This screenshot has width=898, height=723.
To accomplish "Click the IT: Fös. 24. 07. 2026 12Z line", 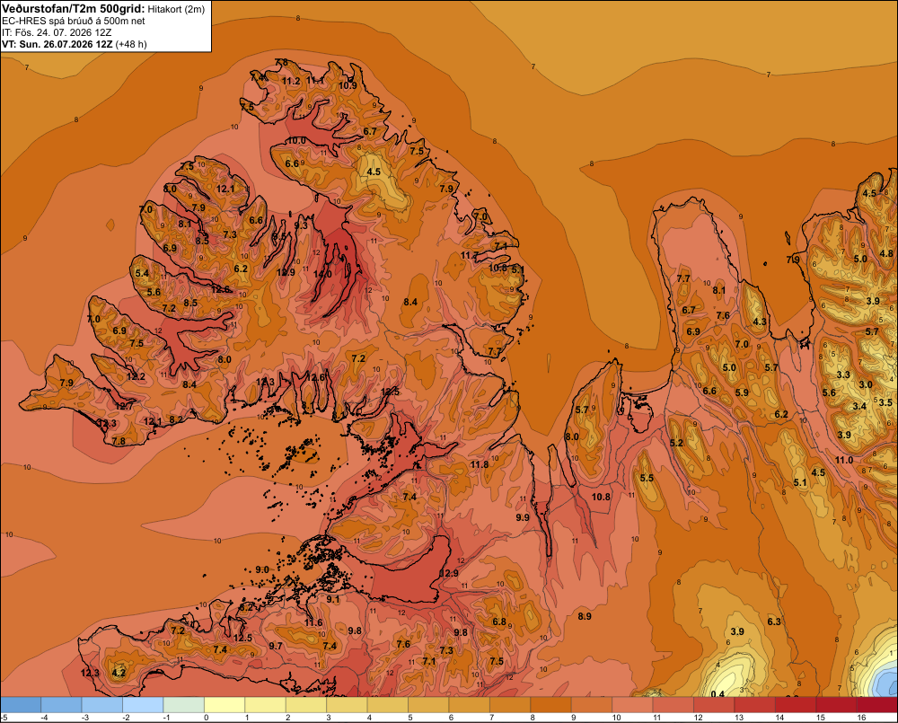I will (x=57, y=32).
